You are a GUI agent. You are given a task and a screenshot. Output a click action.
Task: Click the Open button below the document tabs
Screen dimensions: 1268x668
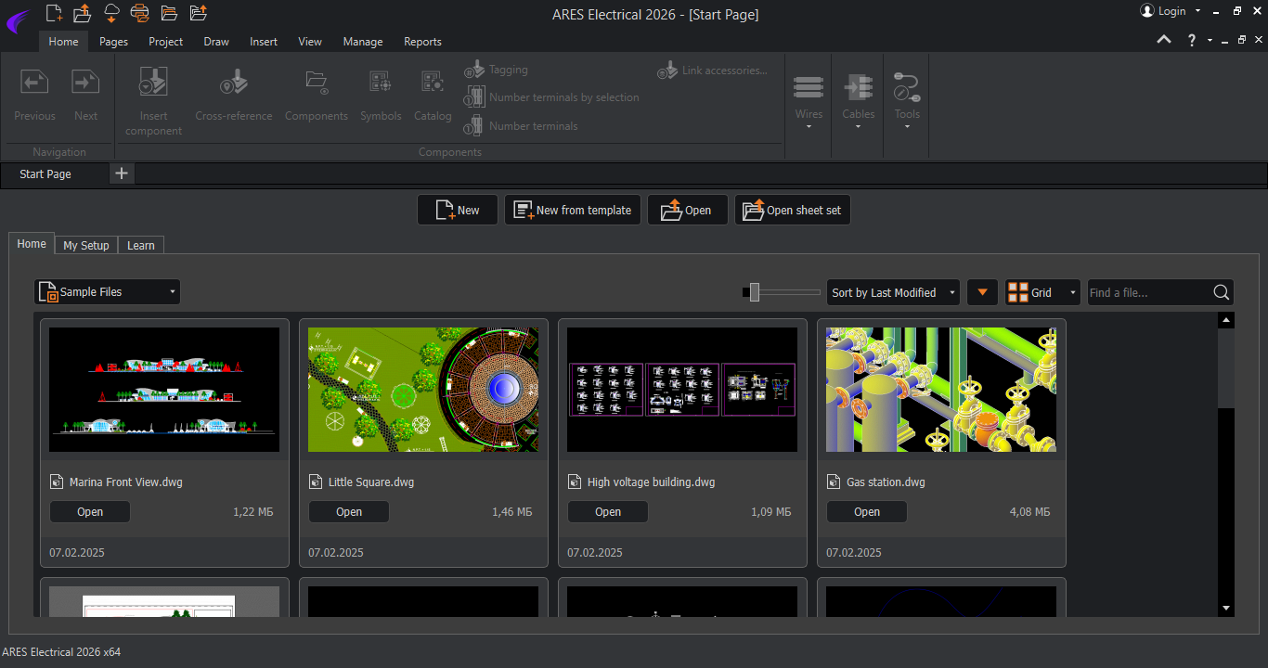[688, 211]
